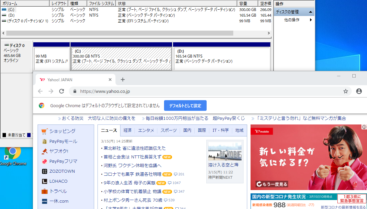Select the (C:) 300.00 GB partition block

[121, 59]
